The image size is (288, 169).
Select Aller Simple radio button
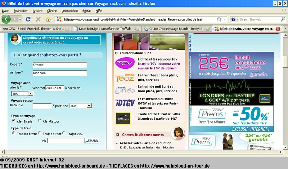pyautogui.click(x=14, y=121)
